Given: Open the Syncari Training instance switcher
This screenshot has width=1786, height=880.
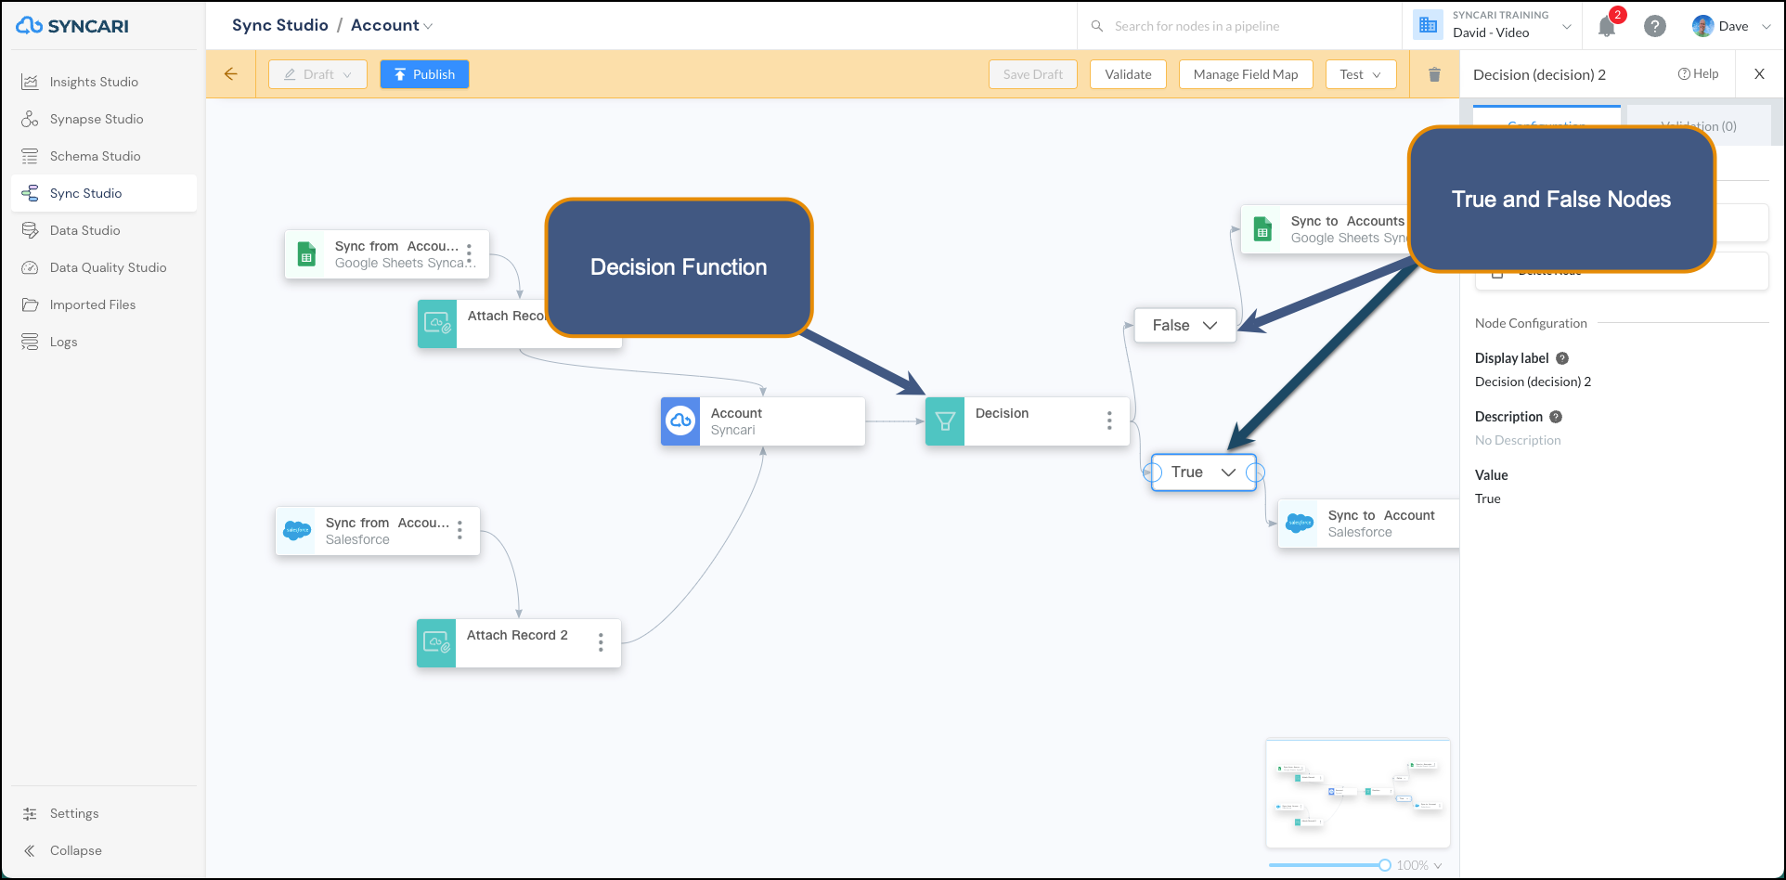Looking at the screenshot, I should click(x=1492, y=25).
